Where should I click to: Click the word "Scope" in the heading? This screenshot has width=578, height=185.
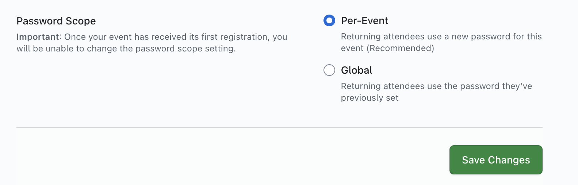(81, 21)
